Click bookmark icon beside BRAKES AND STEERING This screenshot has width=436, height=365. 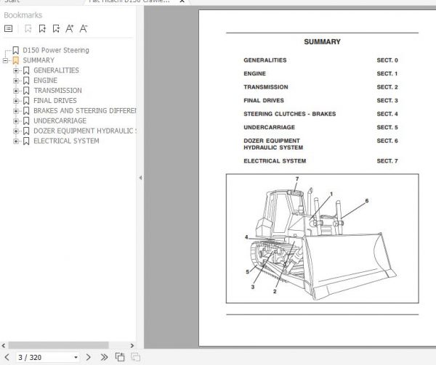pos(26,111)
